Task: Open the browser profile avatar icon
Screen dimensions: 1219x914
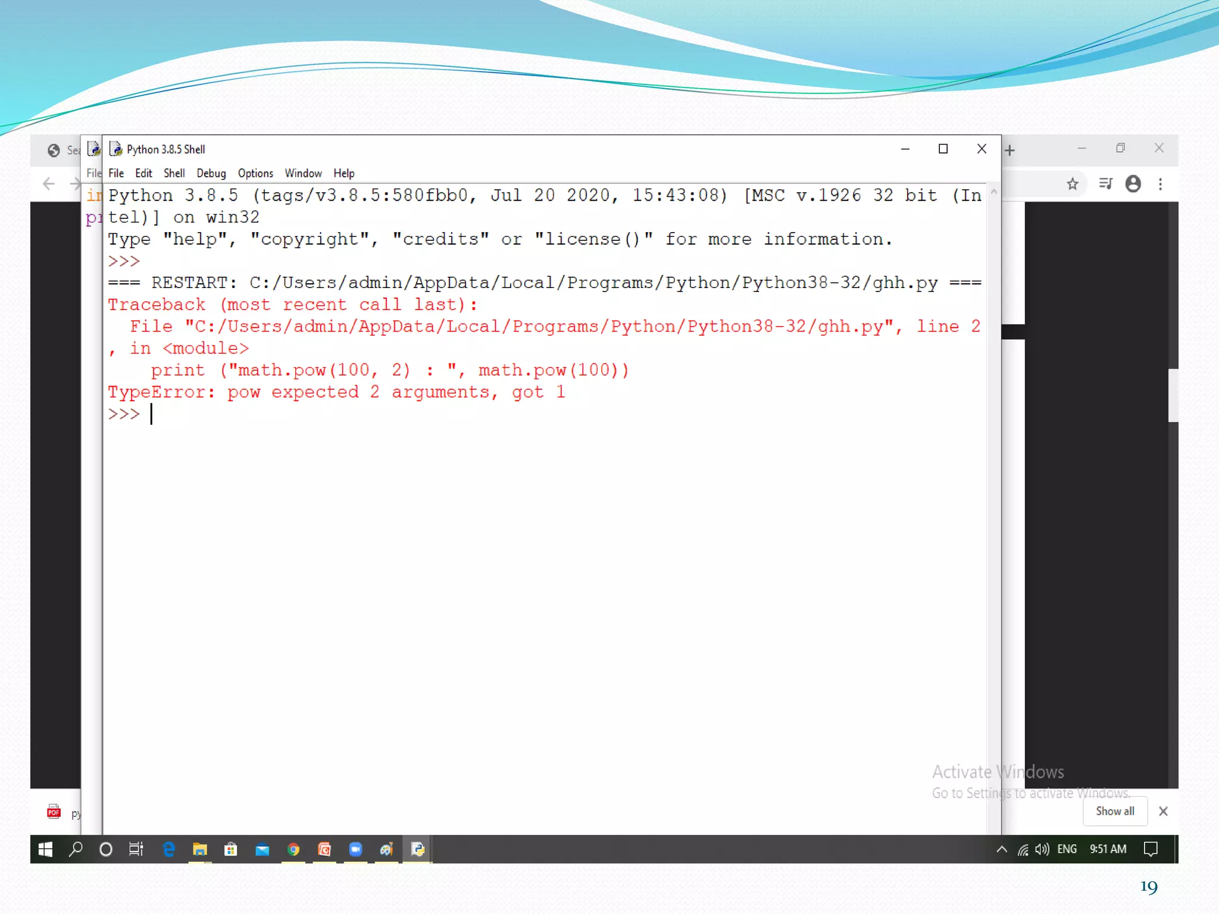Action: [x=1133, y=184]
